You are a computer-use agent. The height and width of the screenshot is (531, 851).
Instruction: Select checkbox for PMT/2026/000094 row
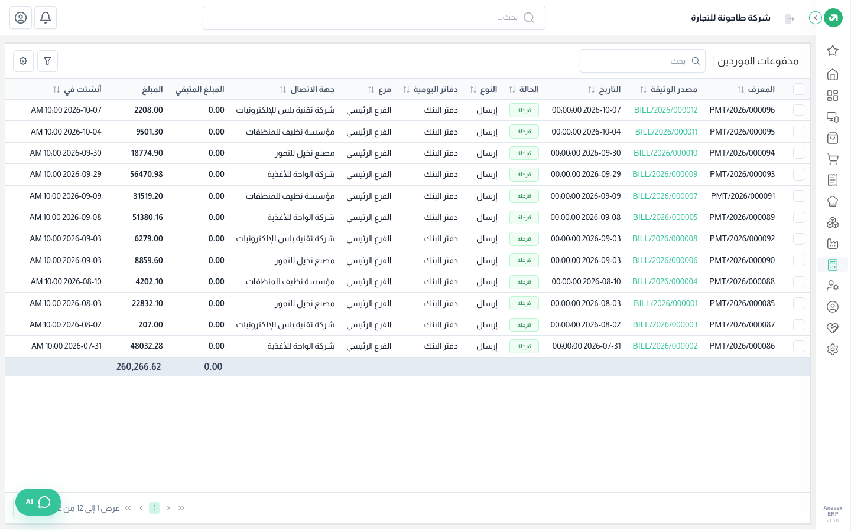coord(798,153)
